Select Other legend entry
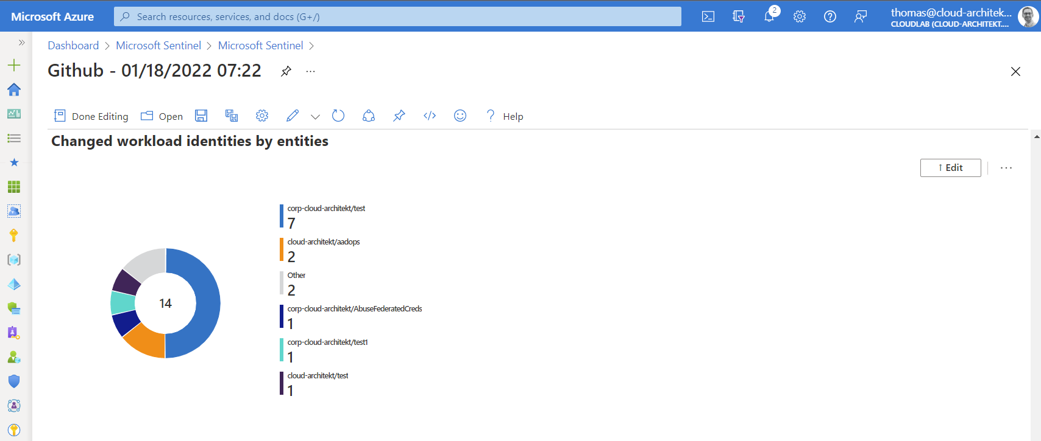This screenshot has width=1041, height=441. tap(293, 284)
